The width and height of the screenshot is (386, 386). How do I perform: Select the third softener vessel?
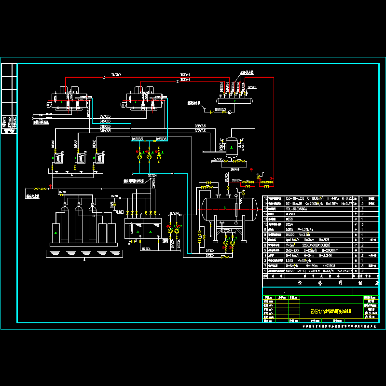93,223
